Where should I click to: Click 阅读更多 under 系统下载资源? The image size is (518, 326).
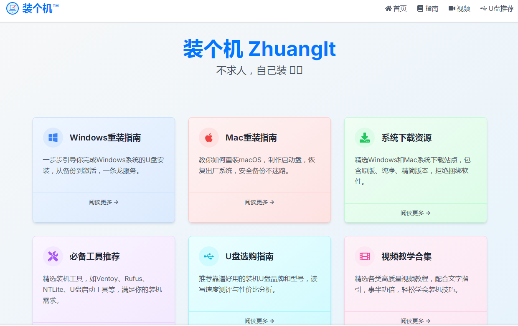[415, 213]
